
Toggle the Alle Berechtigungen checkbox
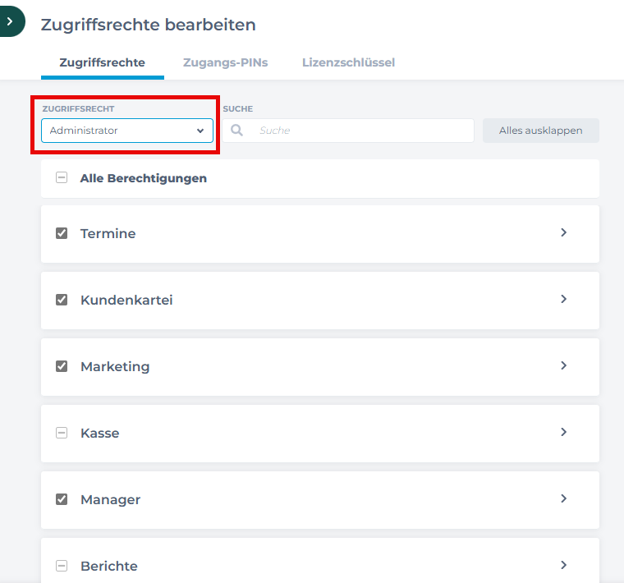pyautogui.click(x=62, y=178)
